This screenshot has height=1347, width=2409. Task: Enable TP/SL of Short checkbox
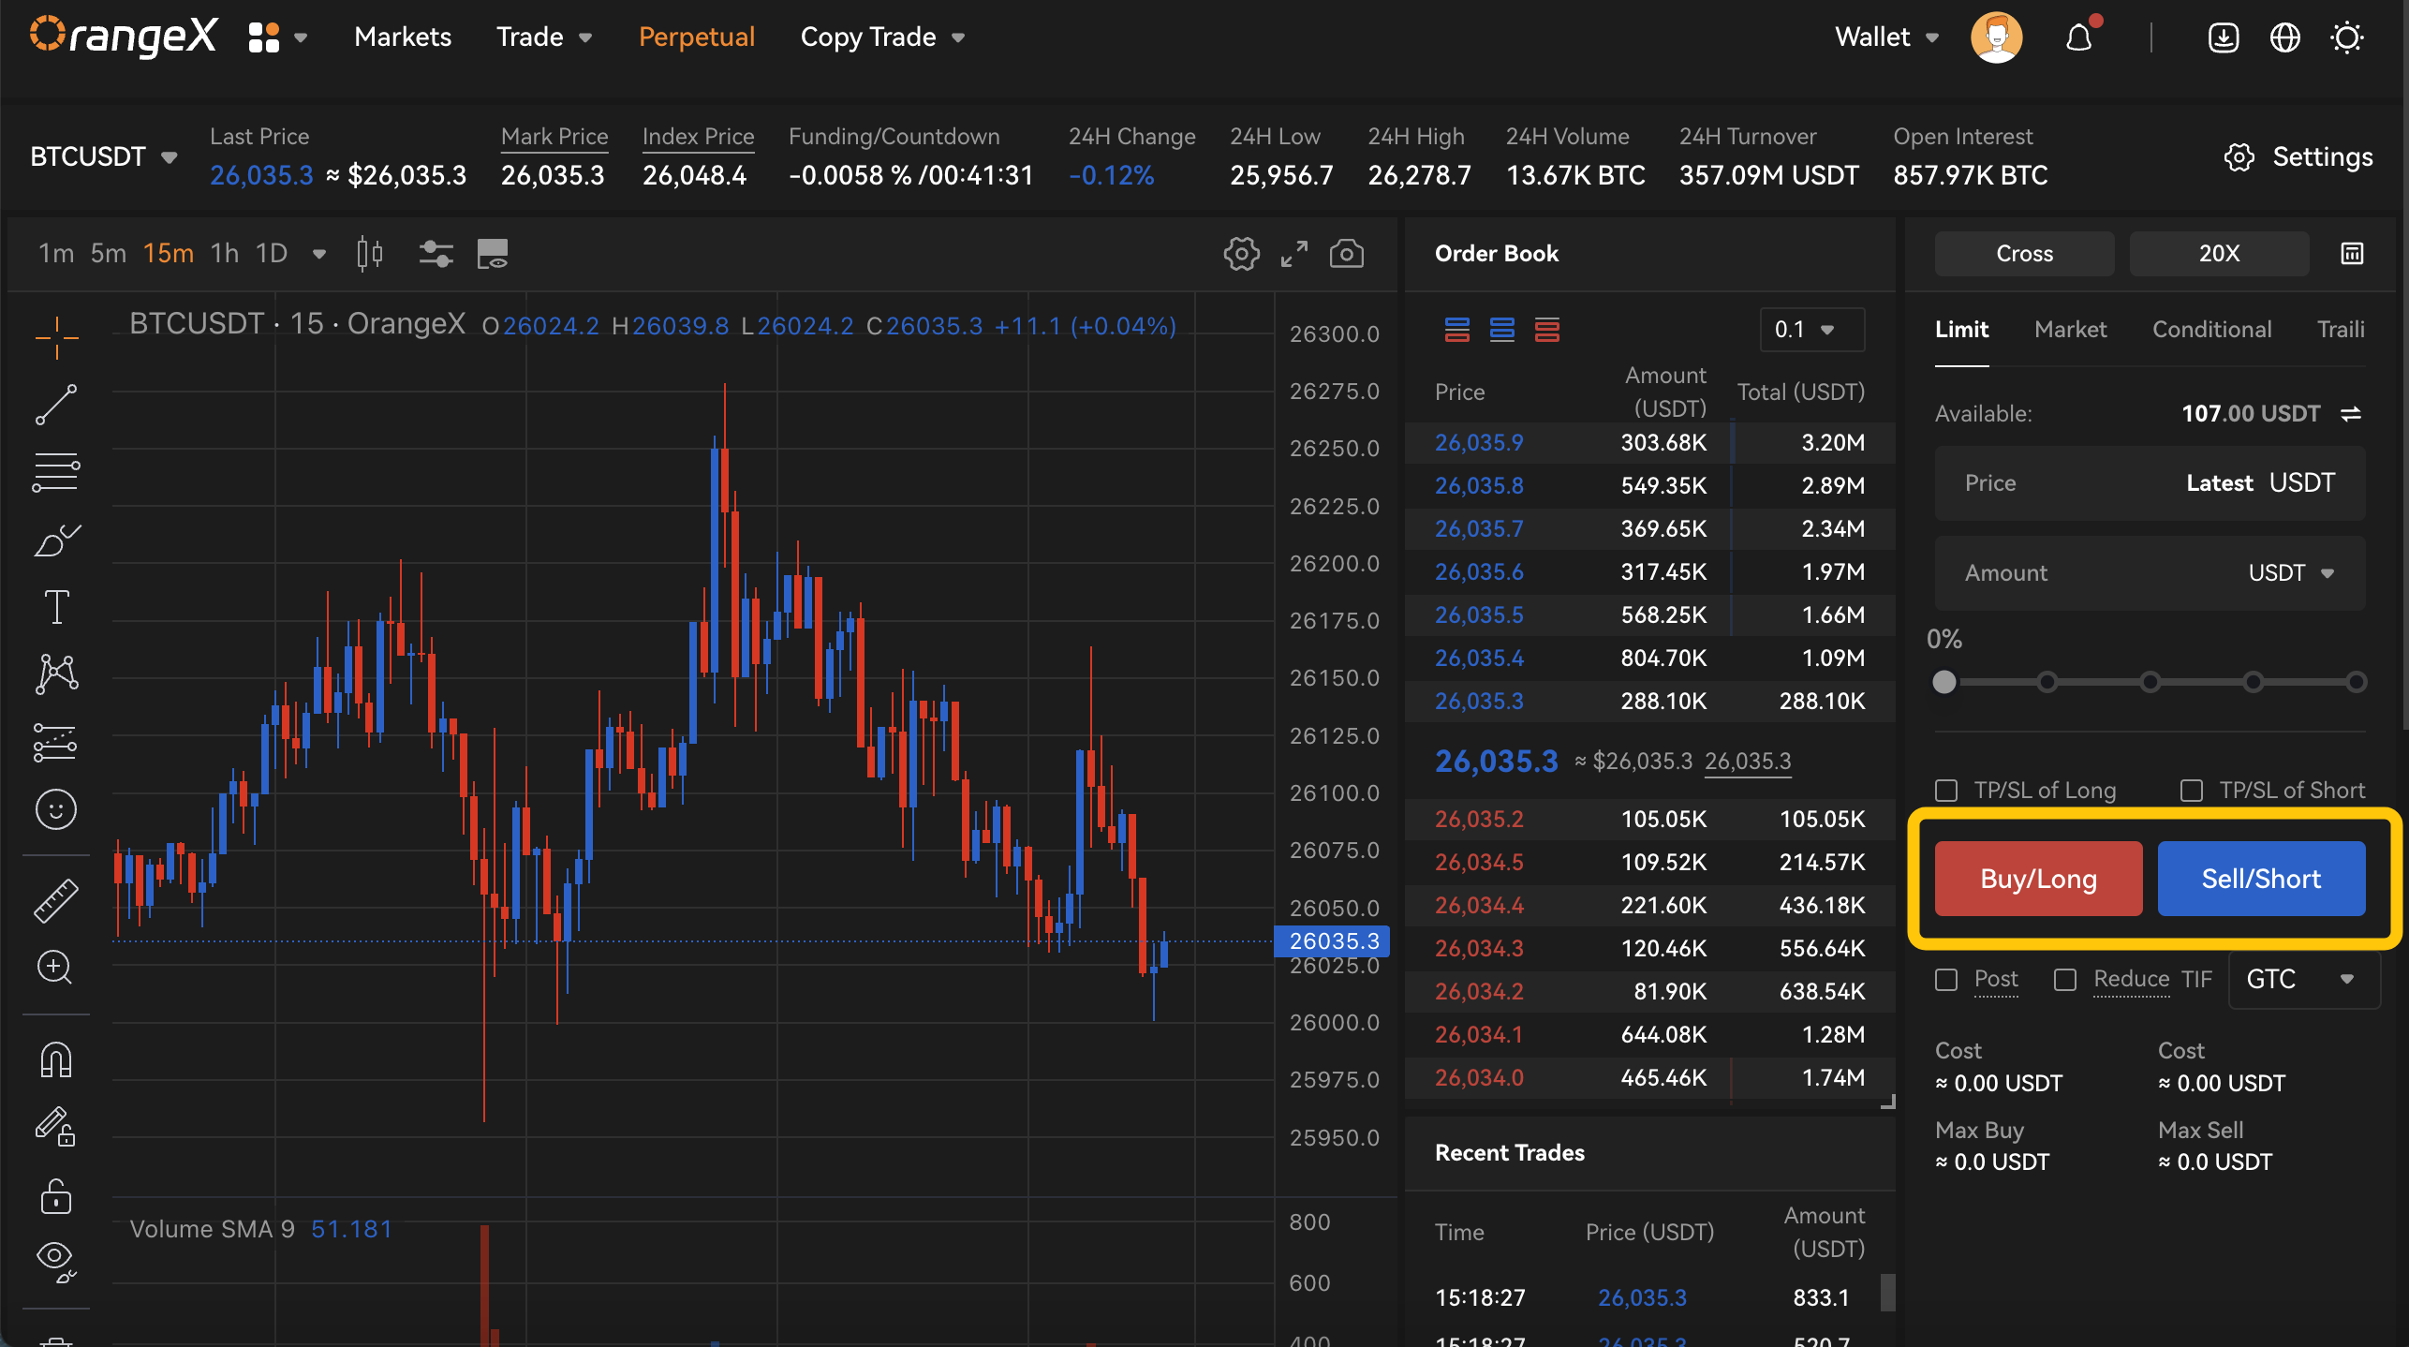coord(2192,791)
